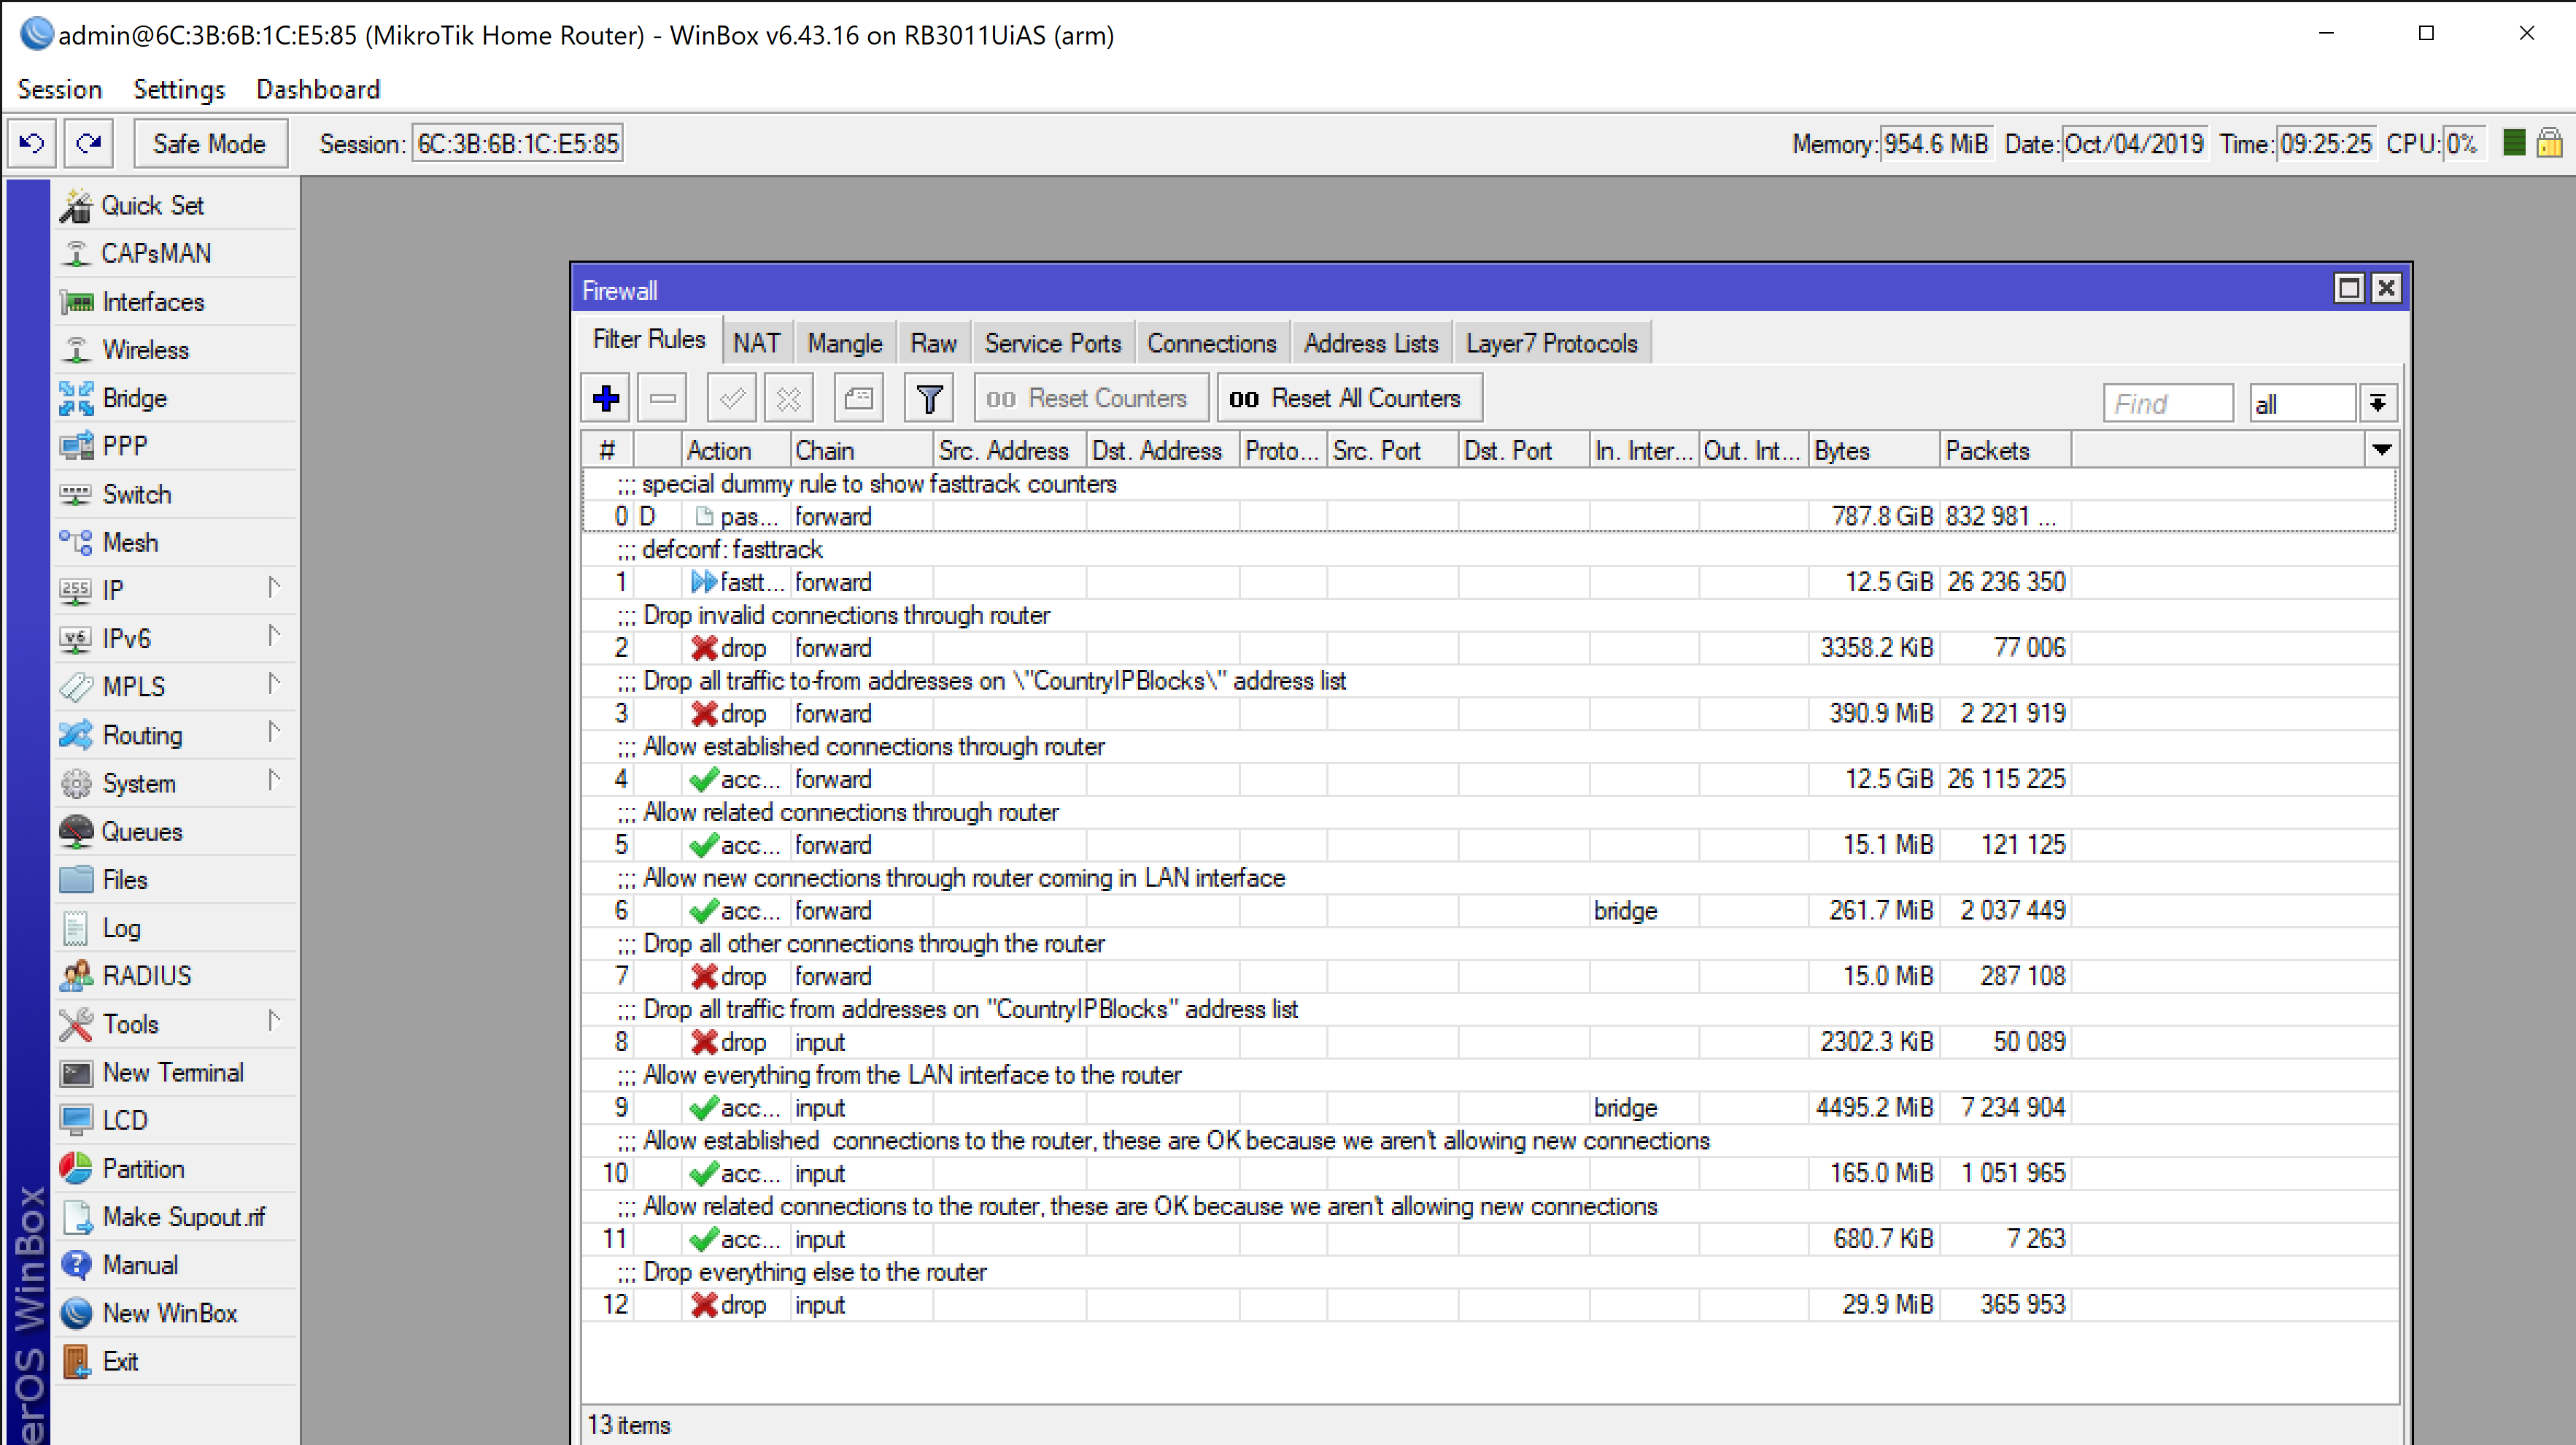Click the Find input field

[2167, 404]
